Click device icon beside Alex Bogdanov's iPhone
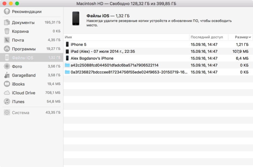This screenshot has width=253, height=167. click(67, 58)
